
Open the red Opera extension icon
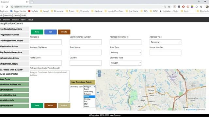(x=184, y=6)
